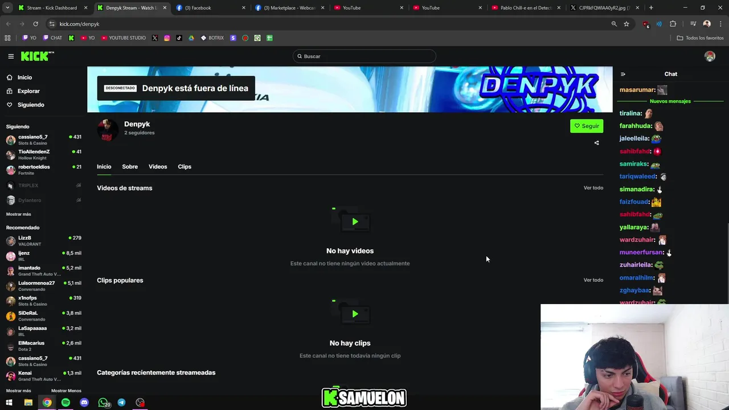Open the TikTok bookmark

pyautogui.click(x=179, y=38)
